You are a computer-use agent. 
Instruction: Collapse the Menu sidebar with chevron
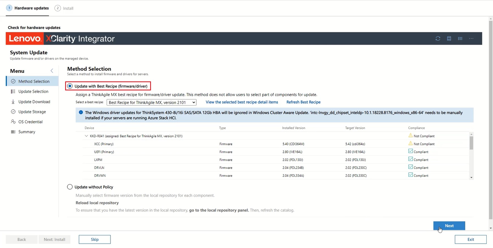point(52,71)
